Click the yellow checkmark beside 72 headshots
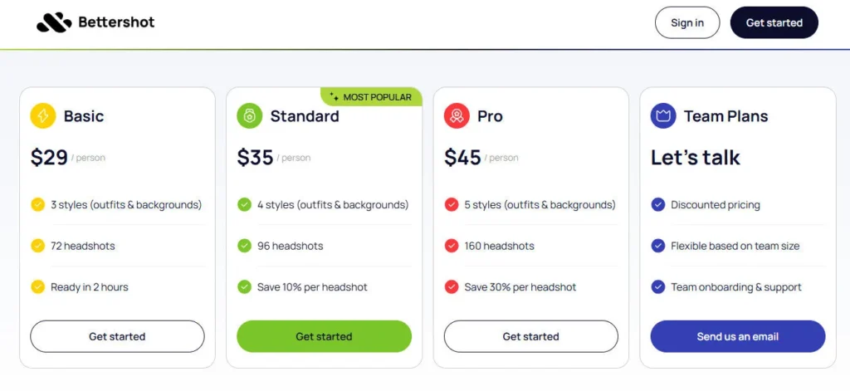The width and height of the screenshot is (850, 391). point(37,246)
